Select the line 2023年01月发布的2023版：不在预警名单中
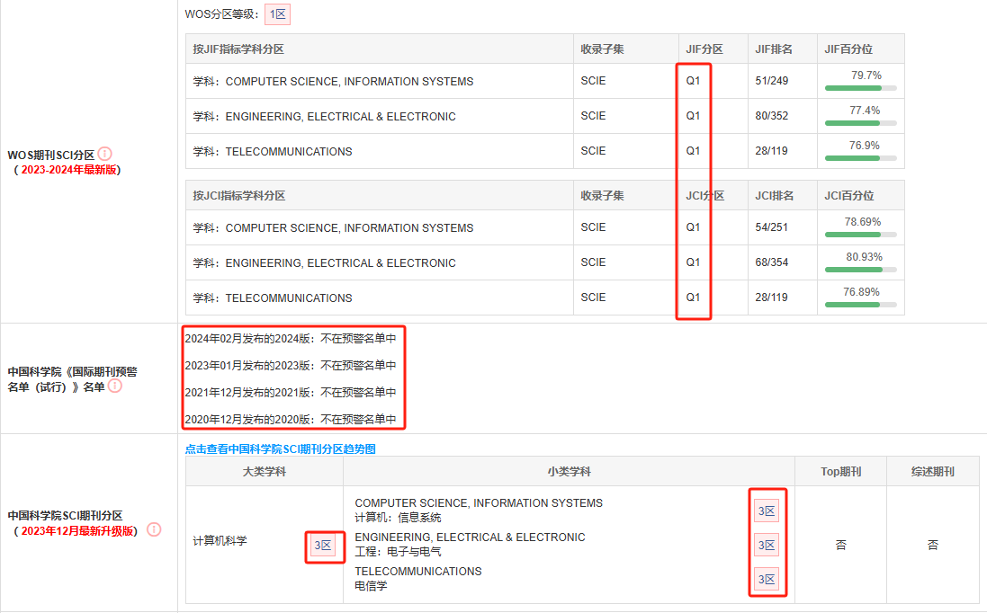987x613 pixels. click(291, 365)
